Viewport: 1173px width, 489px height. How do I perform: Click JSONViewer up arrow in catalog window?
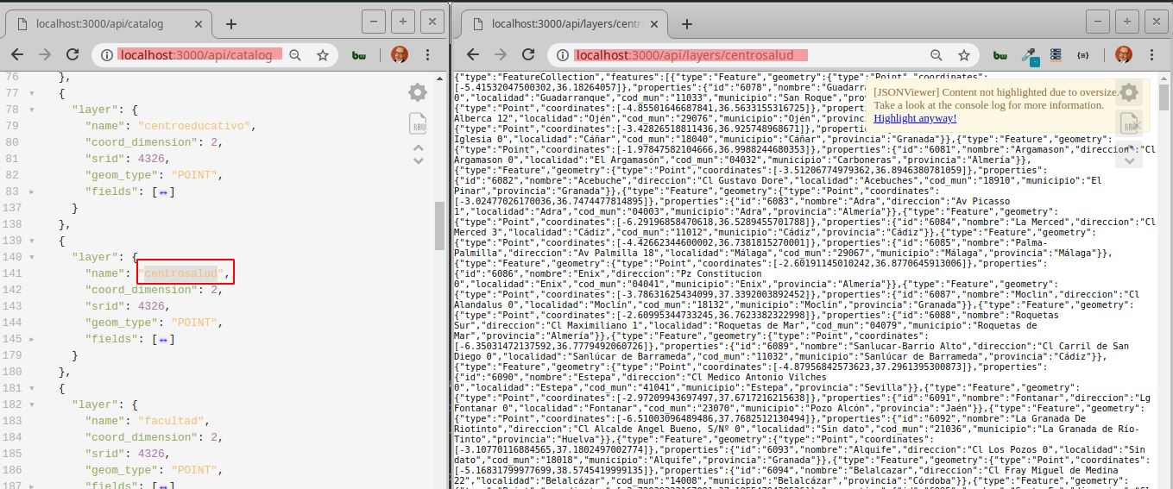point(418,147)
